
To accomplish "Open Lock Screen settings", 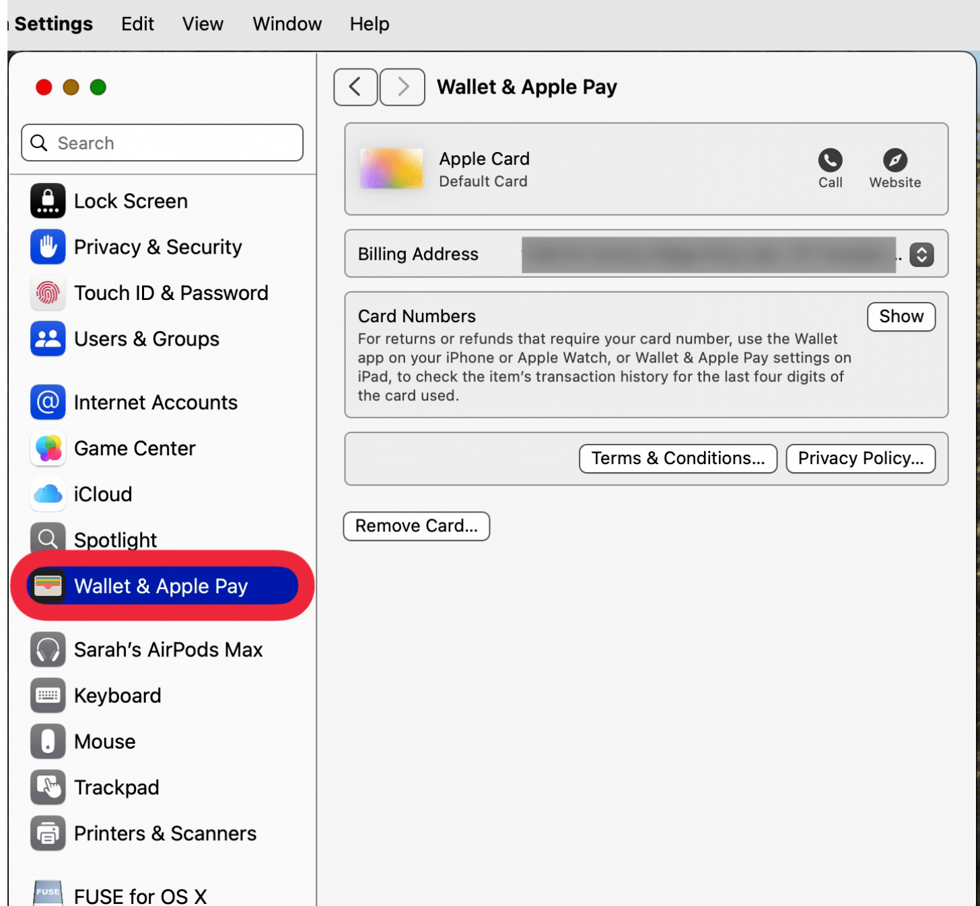I will click(131, 200).
